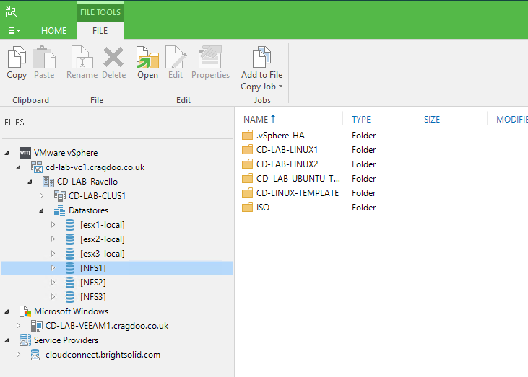
Task: Click the NFS1 datastore icon
Action: (x=70, y=268)
